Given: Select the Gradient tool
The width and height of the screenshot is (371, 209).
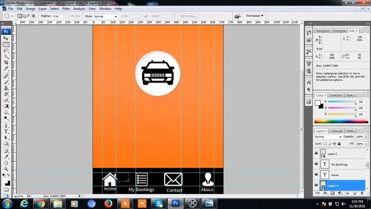Looking at the screenshot, I should (6, 106).
